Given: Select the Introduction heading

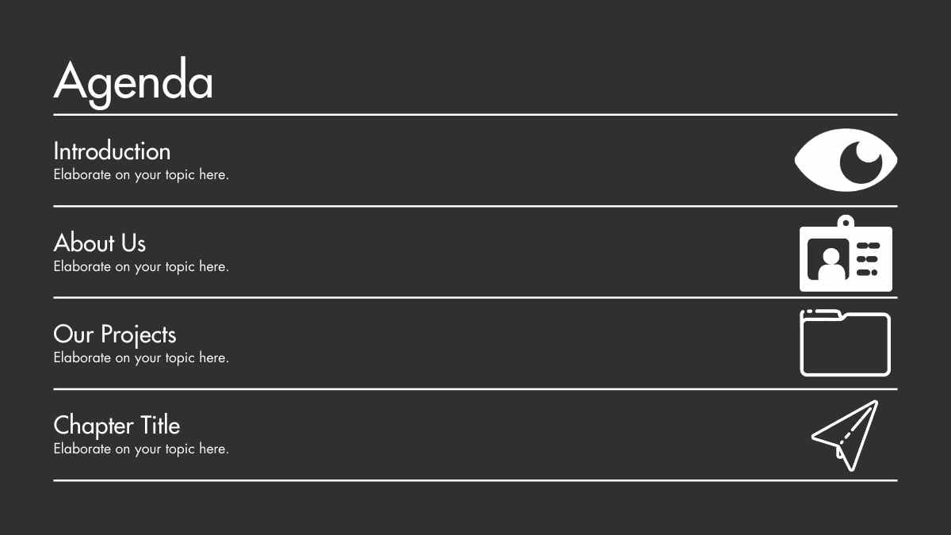Looking at the screenshot, I should pos(112,151).
